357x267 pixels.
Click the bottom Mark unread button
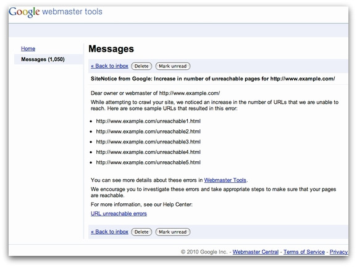[x=172, y=232]
